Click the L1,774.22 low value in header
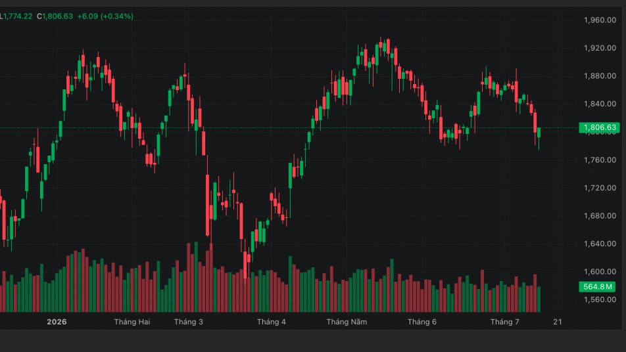This screenshot has height=352, width=626. (x=16, y=16)
